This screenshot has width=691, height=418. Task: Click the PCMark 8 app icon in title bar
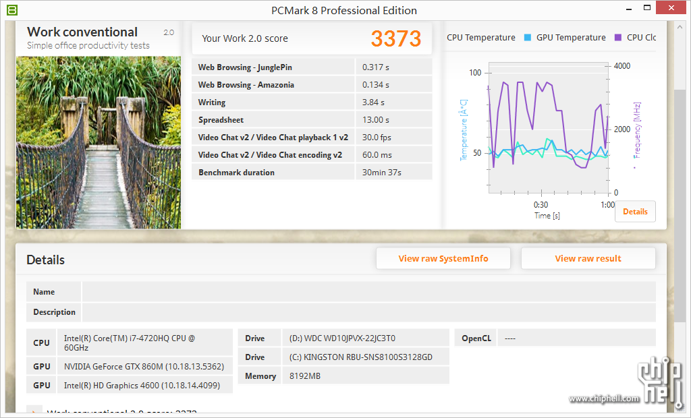(12, 9)
